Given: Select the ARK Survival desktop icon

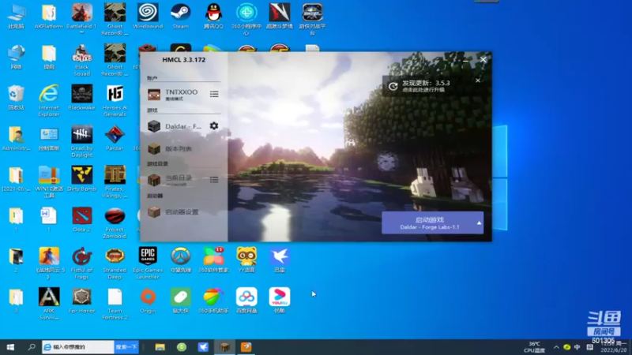Looking at the screenshot, I should (49, 304).
